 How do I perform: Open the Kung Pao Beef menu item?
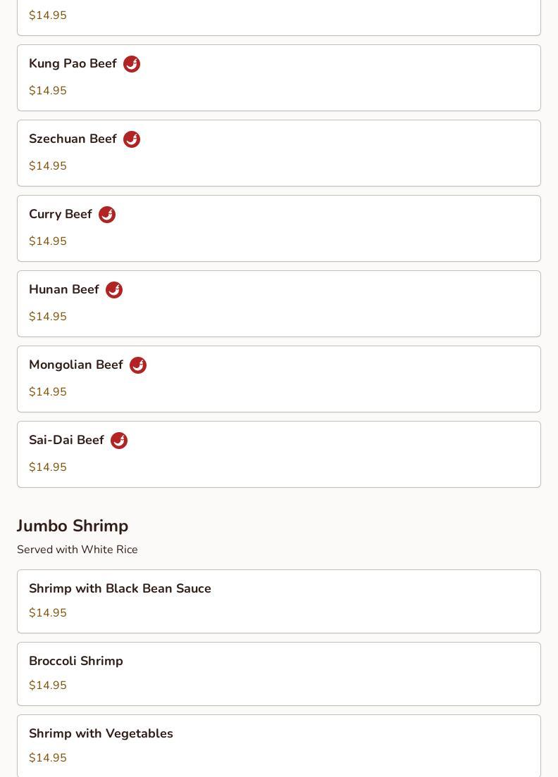pos(73,64)
